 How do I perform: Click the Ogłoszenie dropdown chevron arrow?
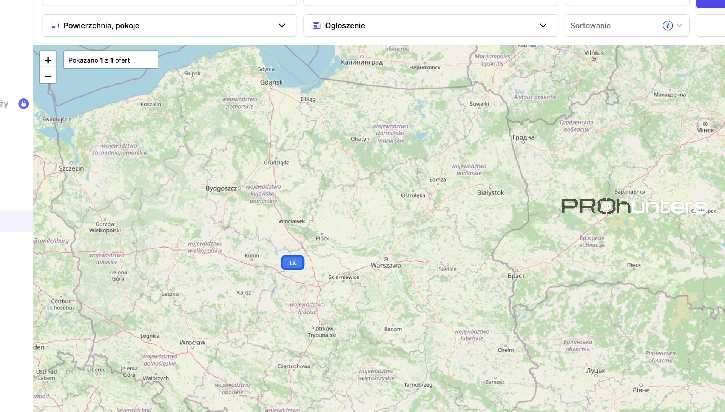[x=543, y=26]
